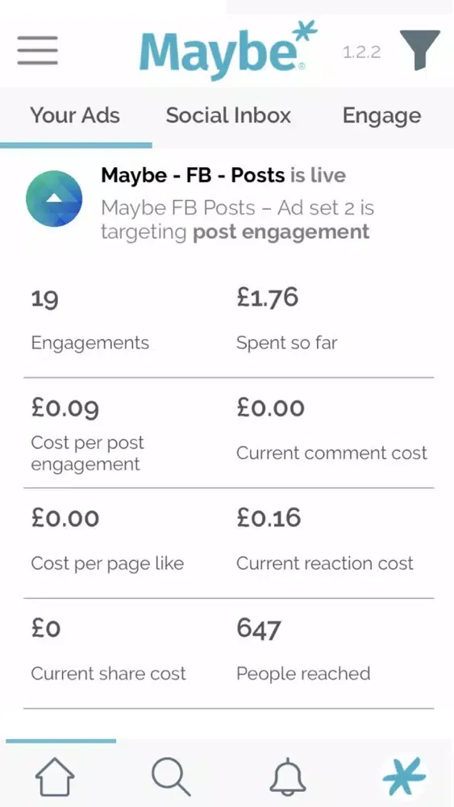This screenshot has height=807, width=454.
Task: Tap the campaign round avatar icon
Action: coord(54,199)
